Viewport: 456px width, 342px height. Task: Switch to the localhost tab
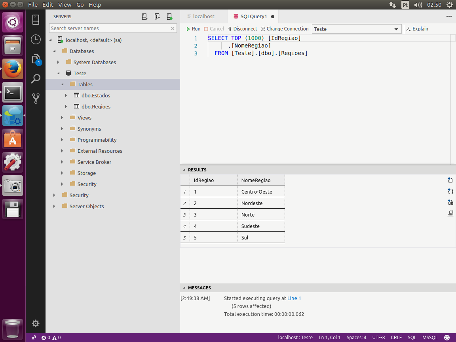pos(203,17)
